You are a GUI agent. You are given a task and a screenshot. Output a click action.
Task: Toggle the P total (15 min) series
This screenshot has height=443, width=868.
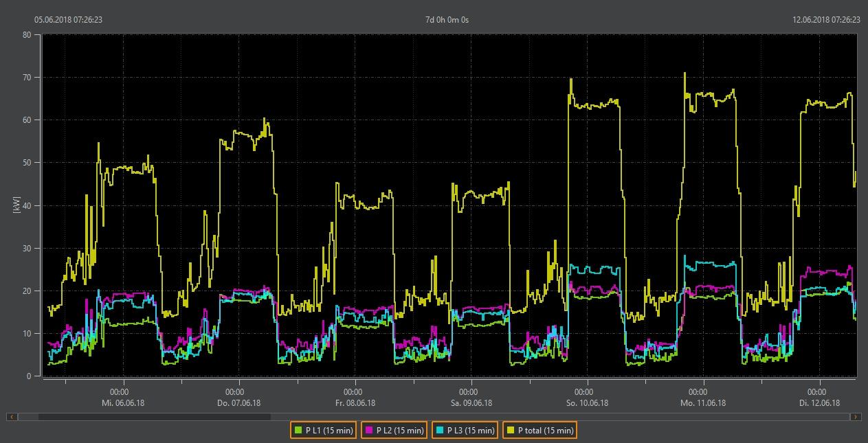(x=539, y=431)
